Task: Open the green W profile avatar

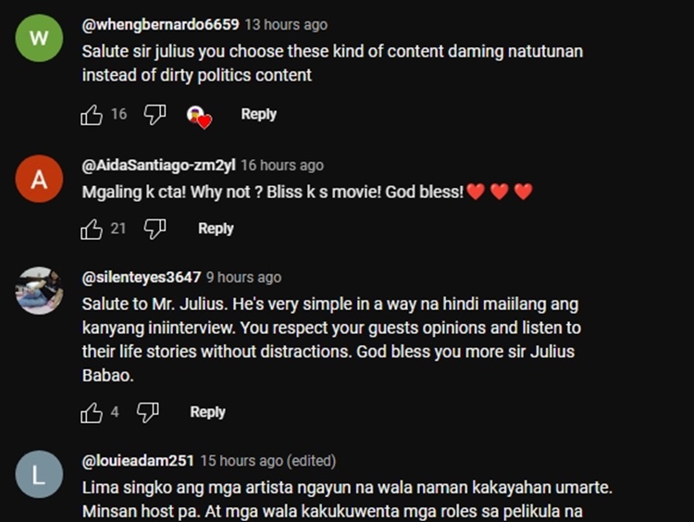Action: click(39, 38)
